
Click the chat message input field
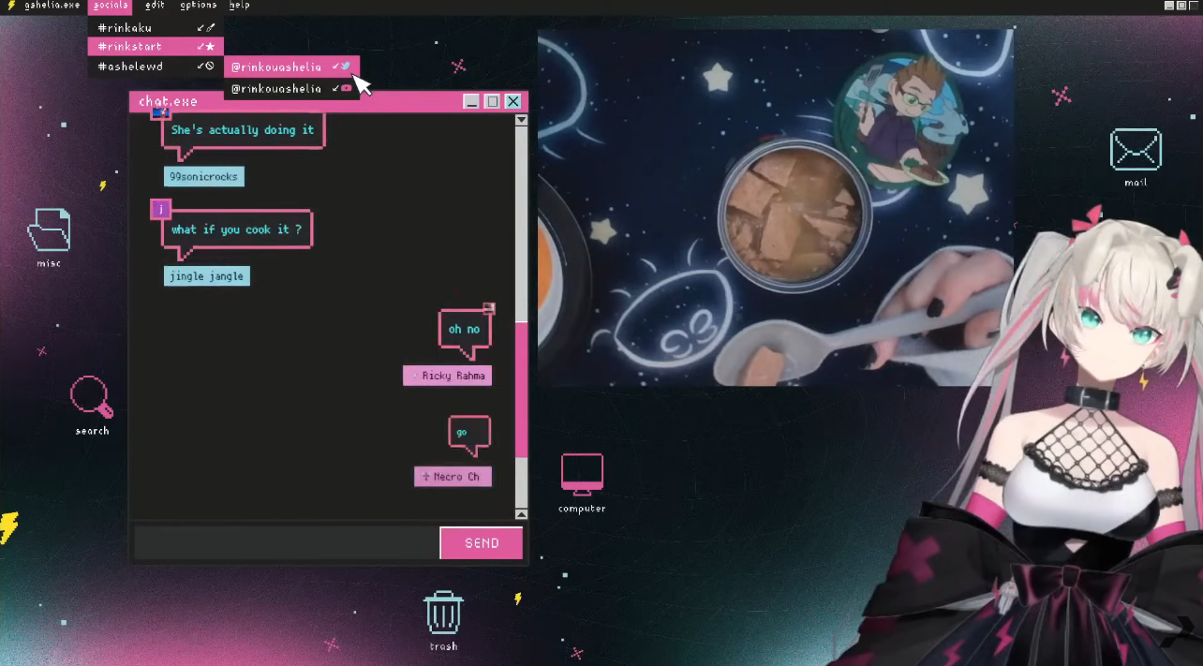click(x=286, y=543)
